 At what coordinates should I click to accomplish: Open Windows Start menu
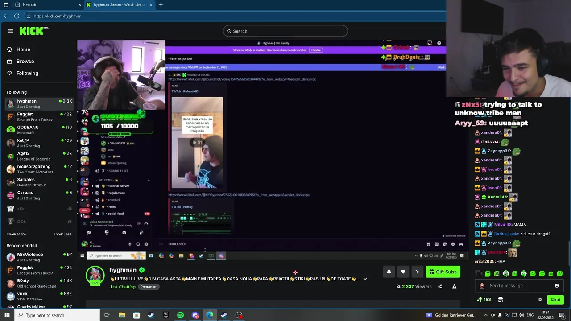(6, 315)
